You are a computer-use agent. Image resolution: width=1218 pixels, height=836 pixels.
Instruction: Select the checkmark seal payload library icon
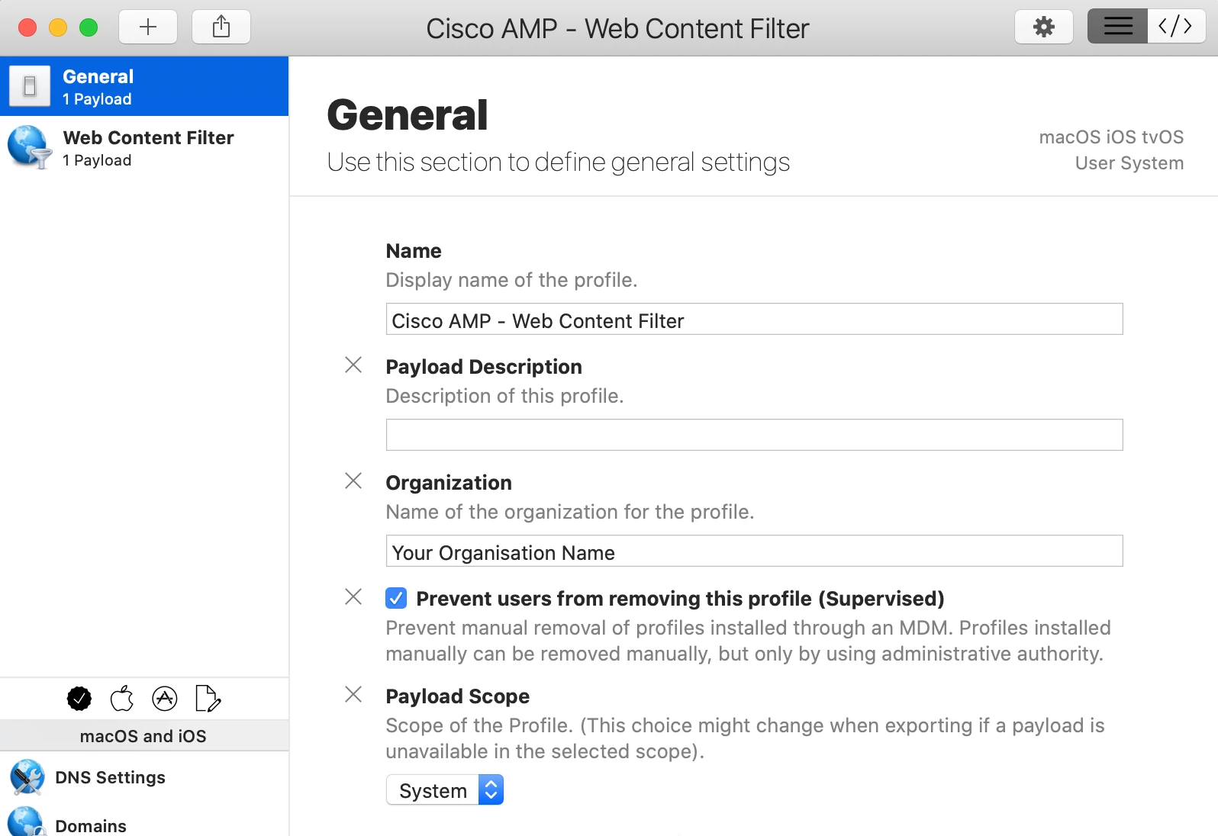coord(79,699)
